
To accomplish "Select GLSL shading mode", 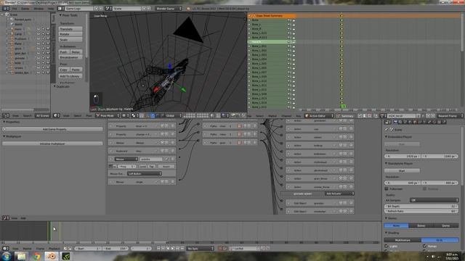I will tap(440, 240).
